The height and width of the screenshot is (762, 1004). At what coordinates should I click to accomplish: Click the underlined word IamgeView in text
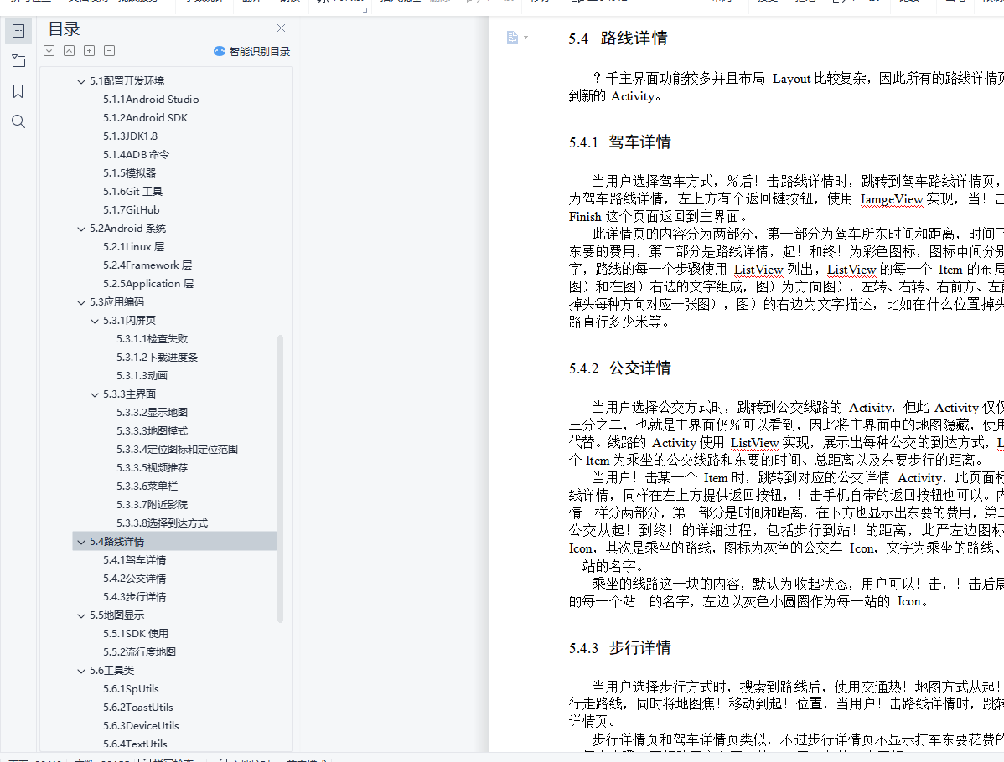click(x=892, y=199)
